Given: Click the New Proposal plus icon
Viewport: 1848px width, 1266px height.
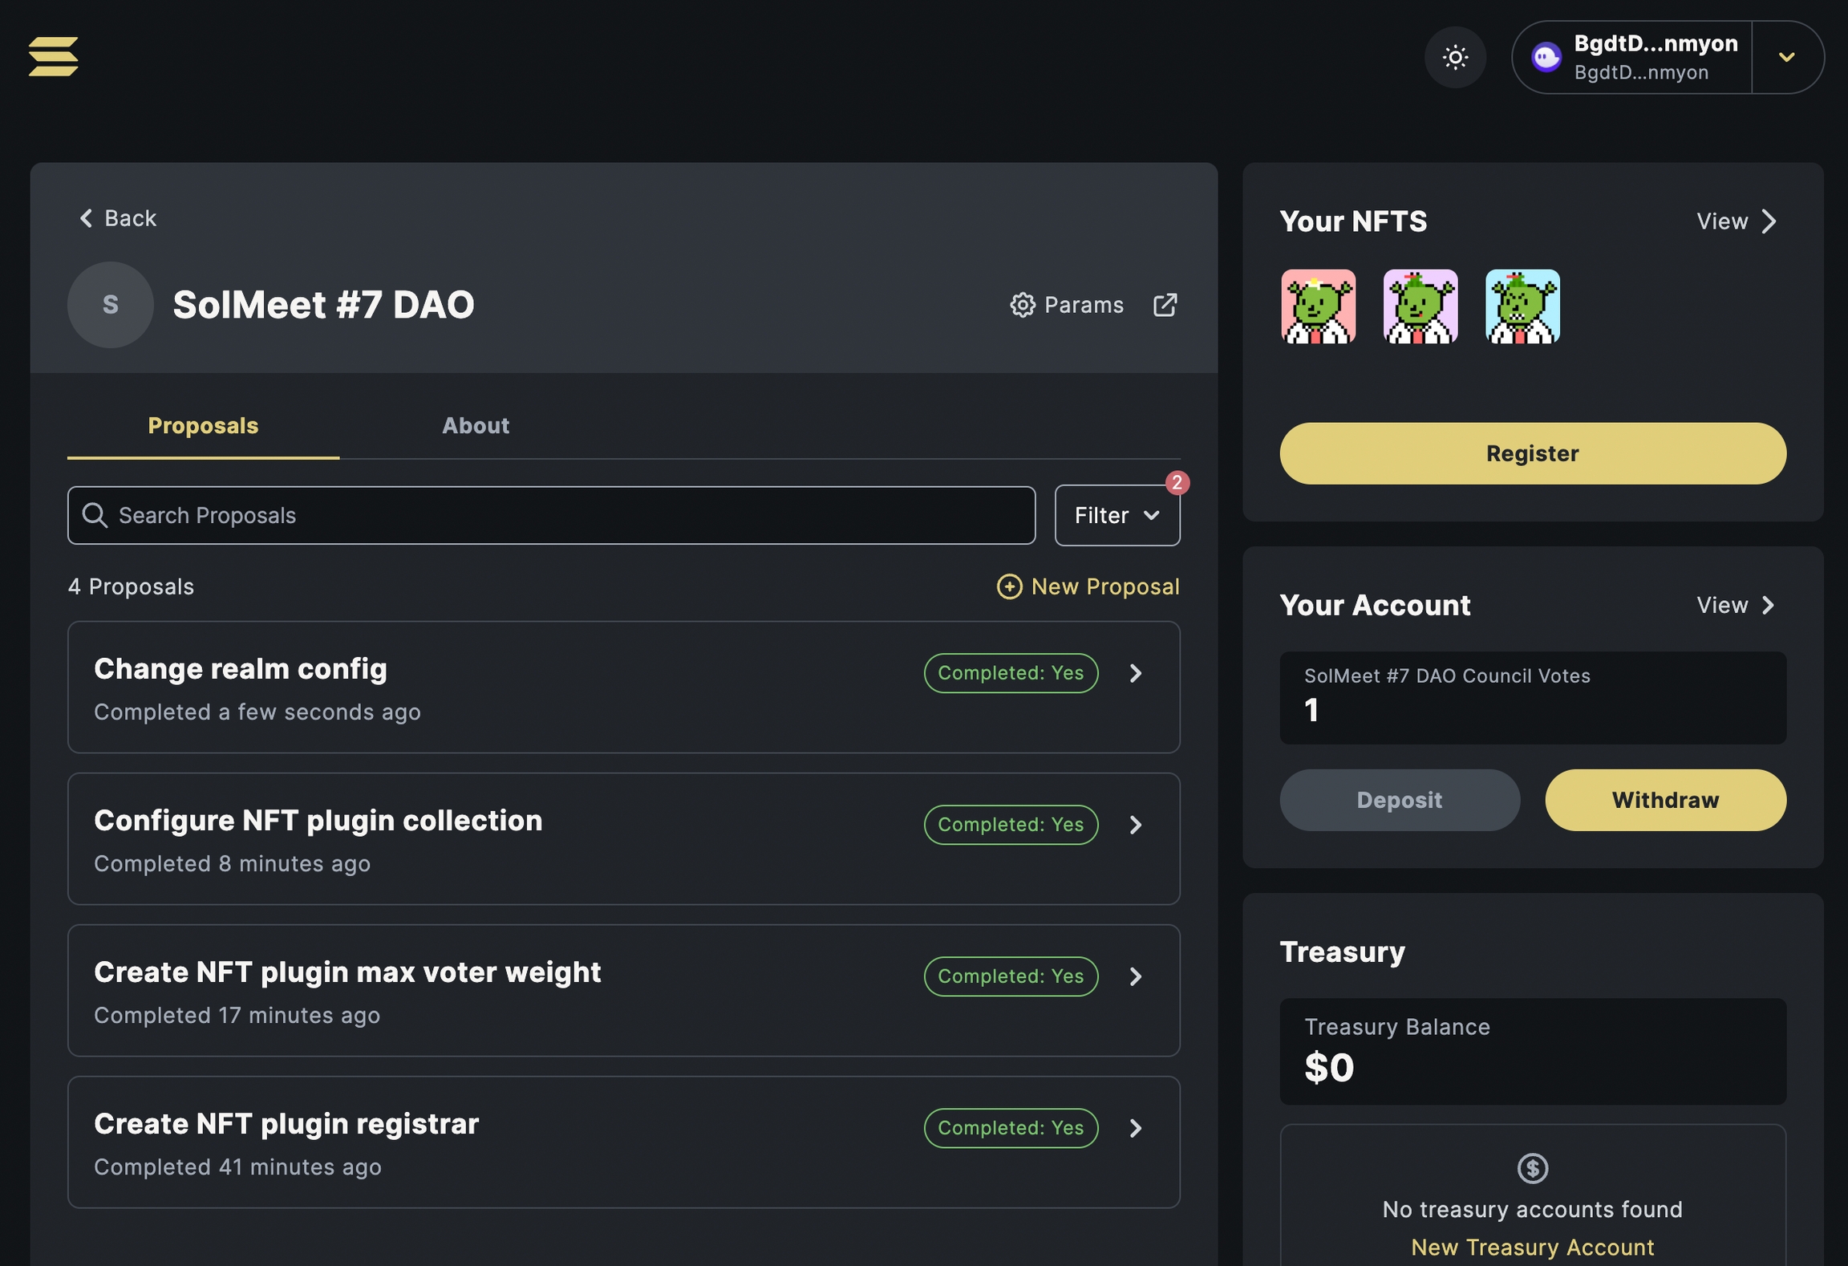Looking at the screenshot, I should coord(1009,586).
